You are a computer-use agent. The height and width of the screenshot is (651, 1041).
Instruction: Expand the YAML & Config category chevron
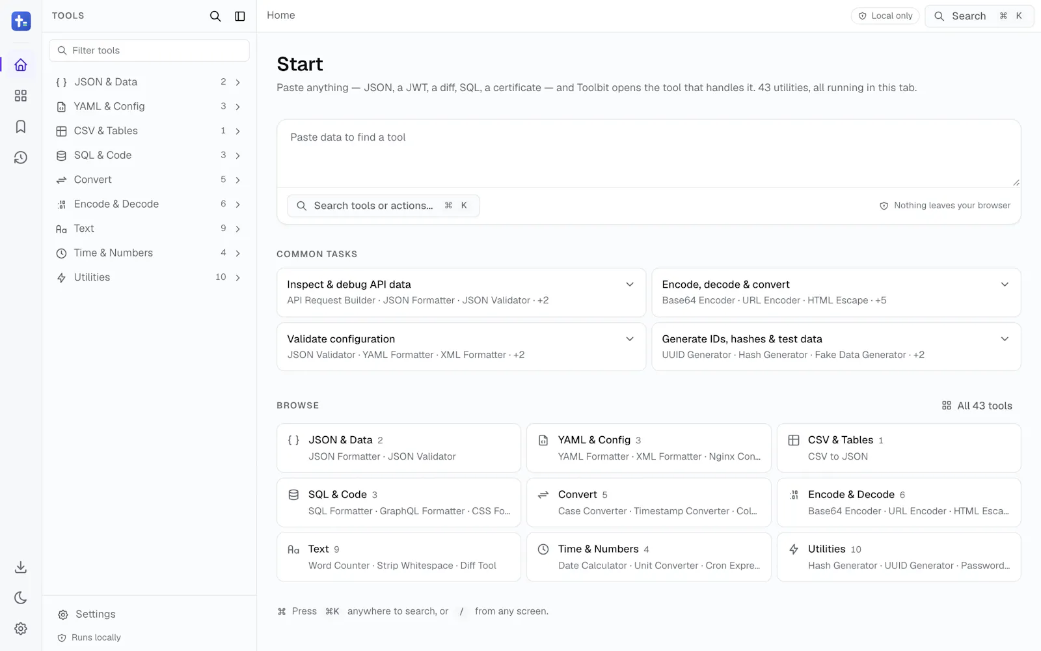(x=238, y=107)
